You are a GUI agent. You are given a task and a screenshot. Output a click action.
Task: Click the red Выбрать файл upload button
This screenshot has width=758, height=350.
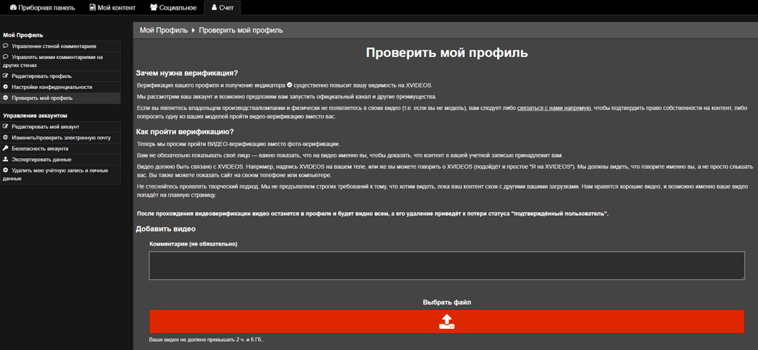tap(447, 322)
